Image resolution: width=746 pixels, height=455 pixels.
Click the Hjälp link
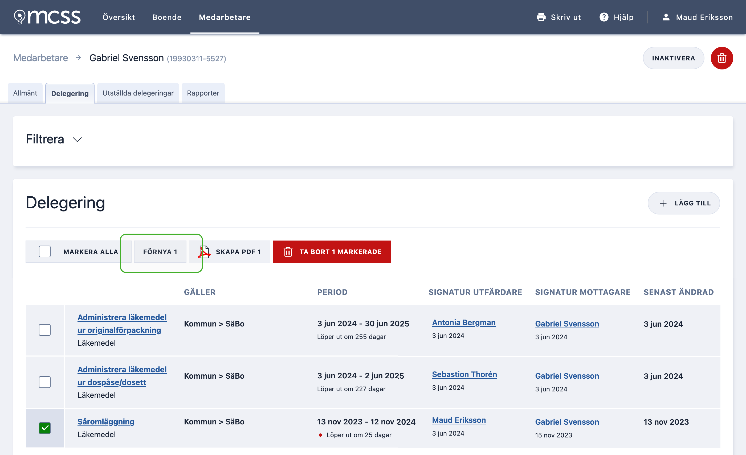click(616, 17)
